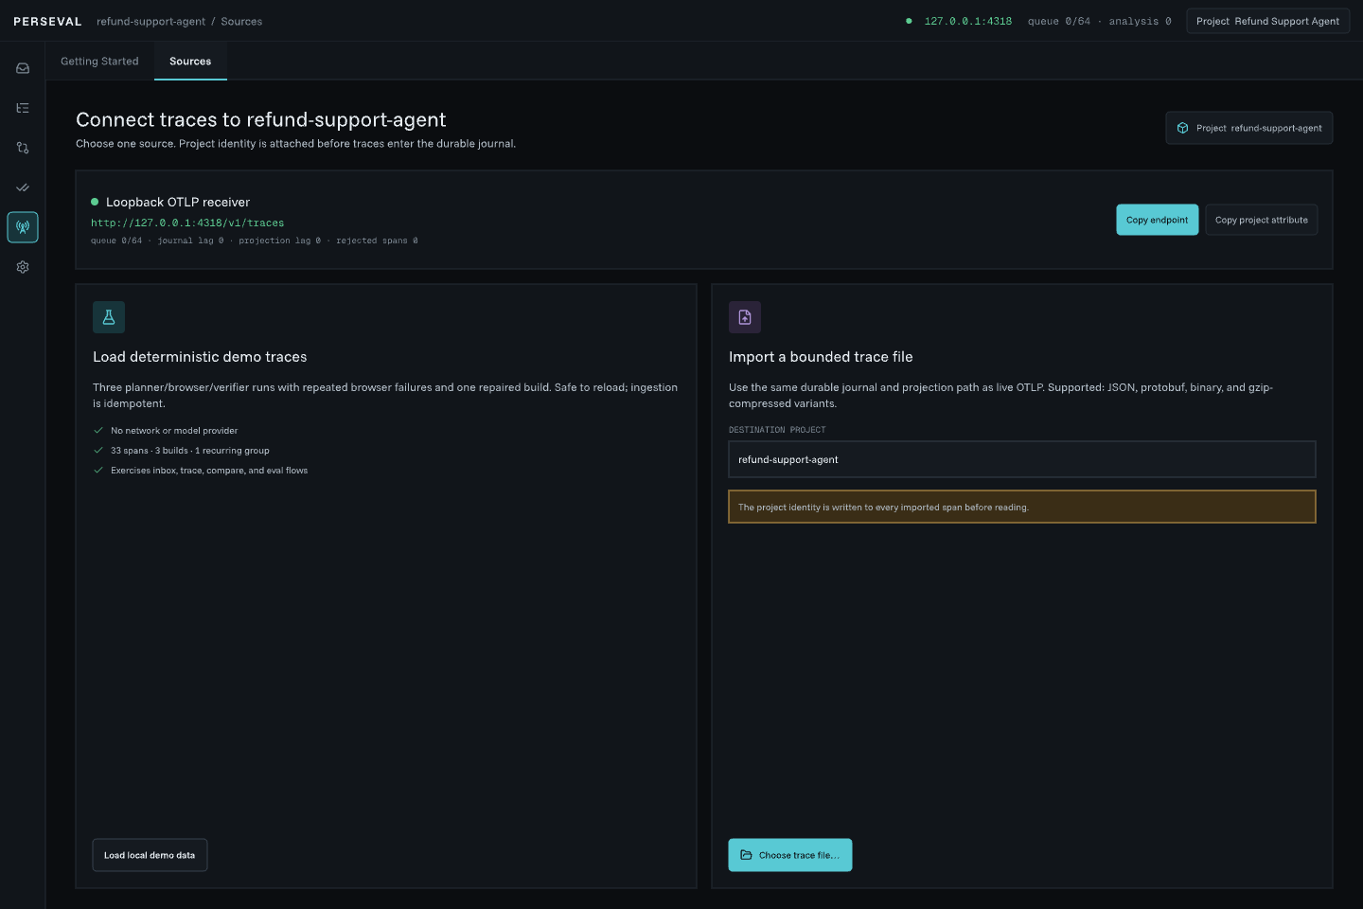Image resolution: width=1363 pixels, height=909 pixels.
Task: Click the Loopback OTLP receiver title
Action: tap(178, 202)
